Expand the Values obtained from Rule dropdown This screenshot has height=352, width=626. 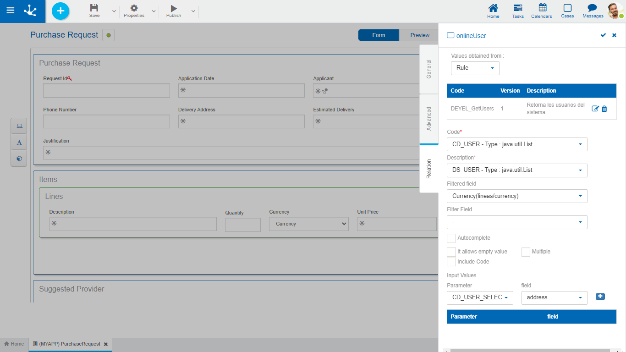click(x=475, y=68)
